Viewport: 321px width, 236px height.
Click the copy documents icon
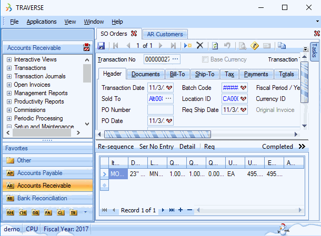point(282,46)
